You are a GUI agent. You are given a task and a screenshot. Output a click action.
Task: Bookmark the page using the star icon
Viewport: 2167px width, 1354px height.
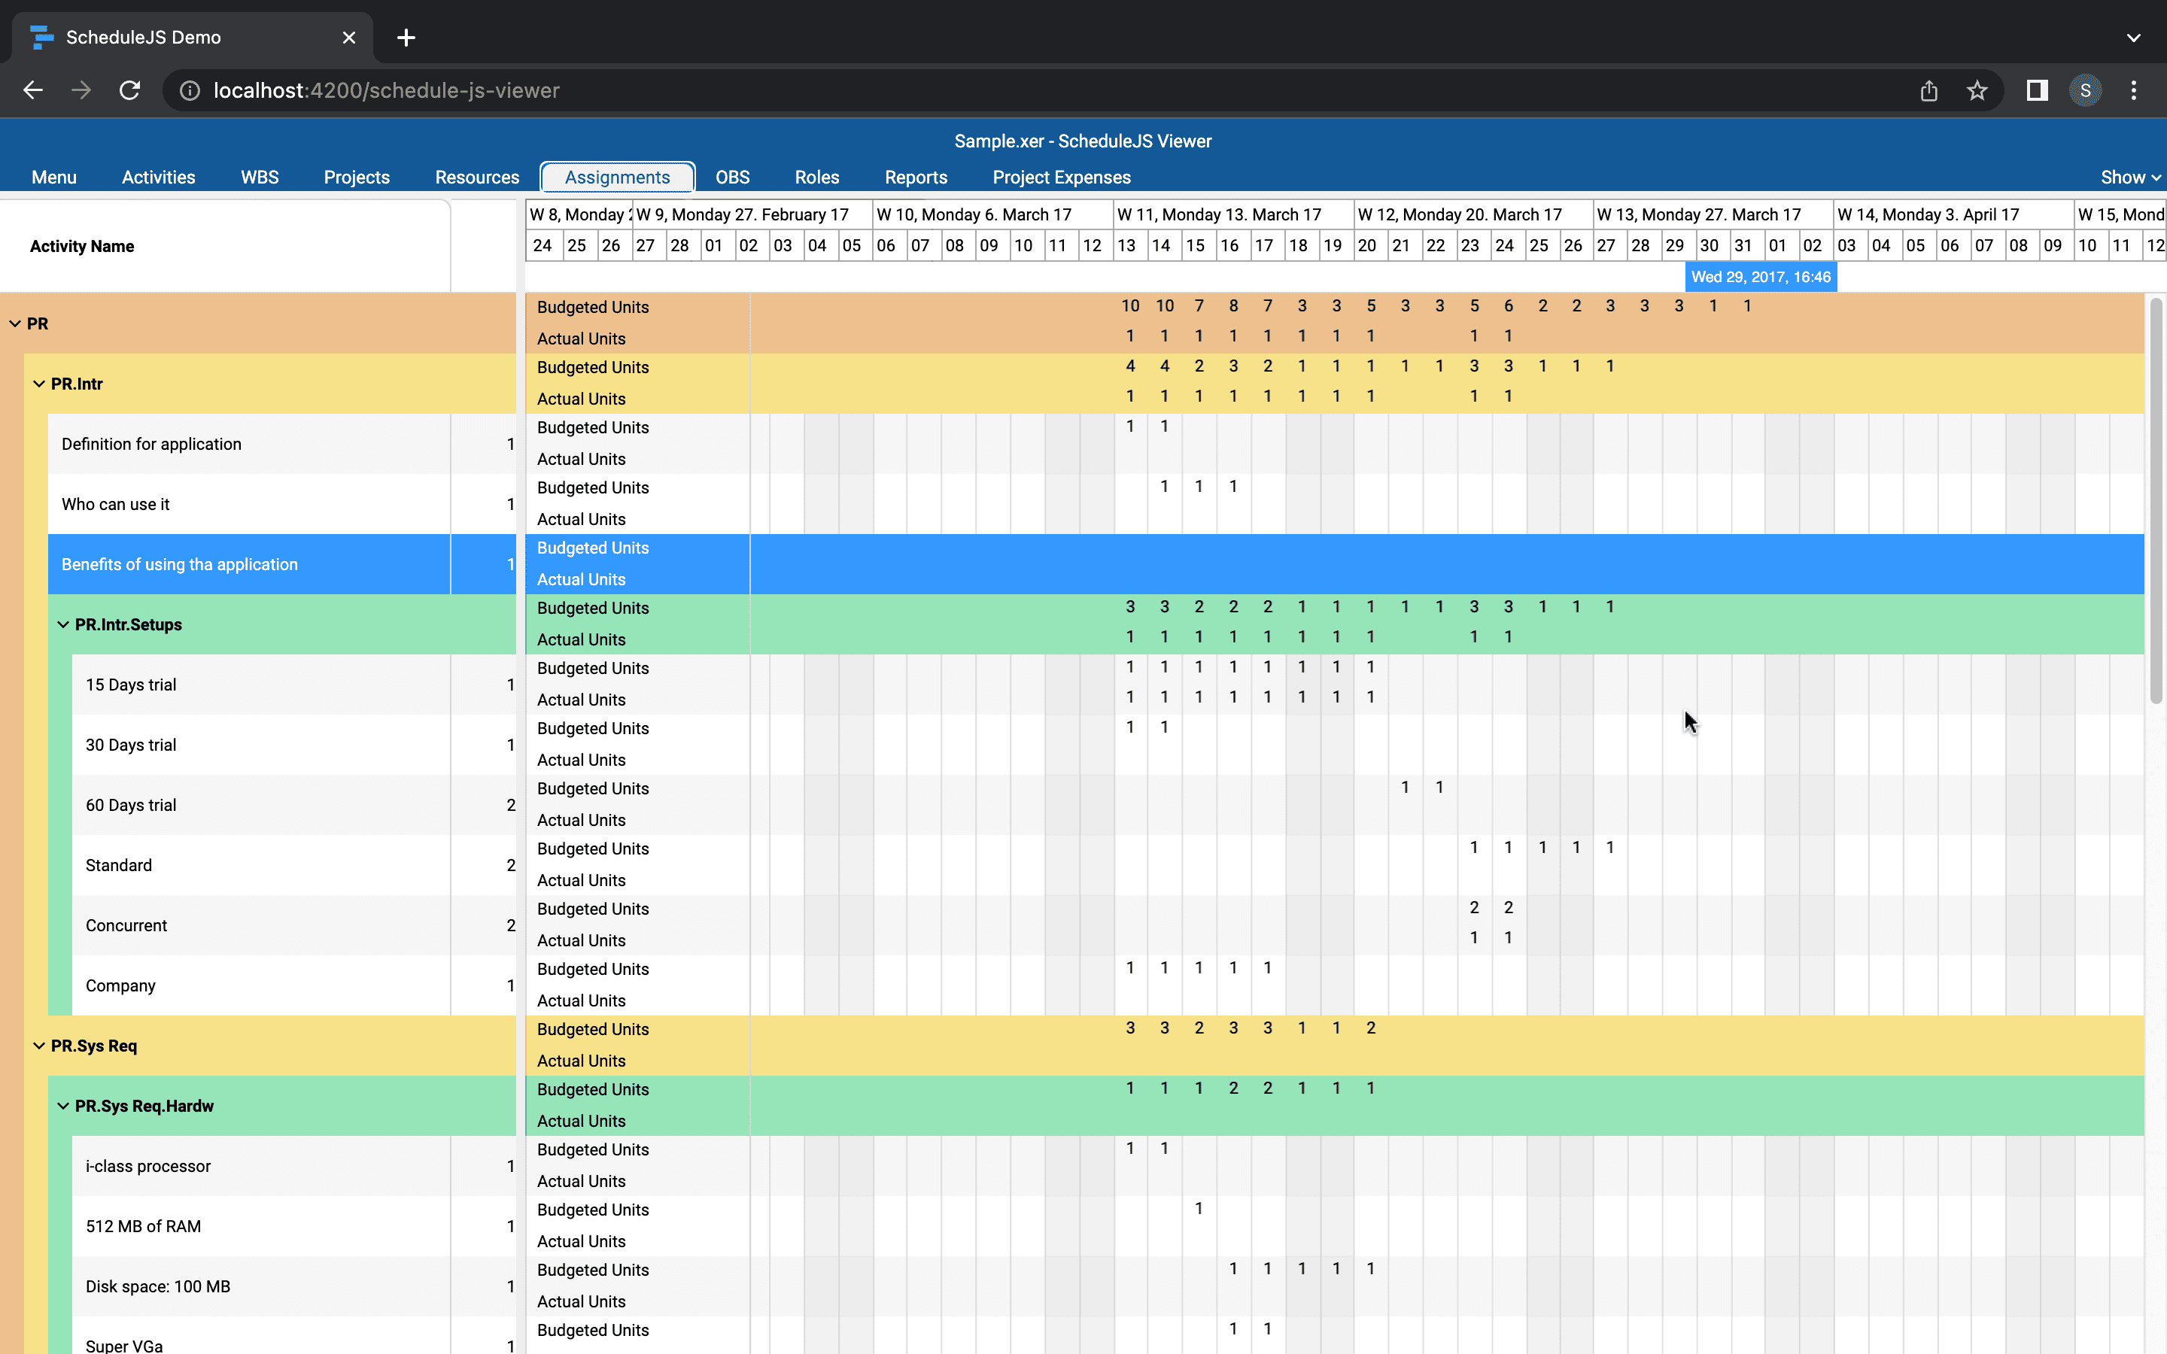click(1977, 90)
